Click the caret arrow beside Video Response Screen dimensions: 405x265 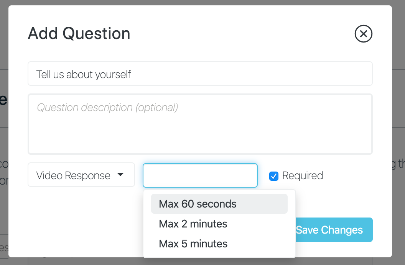120,175
